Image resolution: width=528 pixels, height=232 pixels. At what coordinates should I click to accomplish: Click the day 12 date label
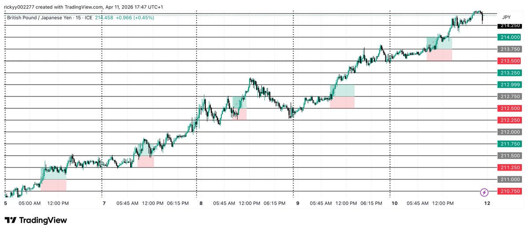coord(487,203)
